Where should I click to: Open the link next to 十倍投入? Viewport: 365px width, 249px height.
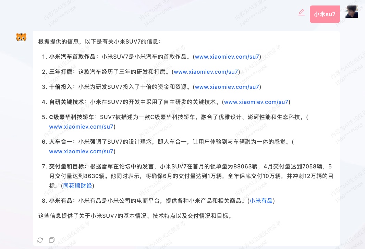tap(227, 87)
